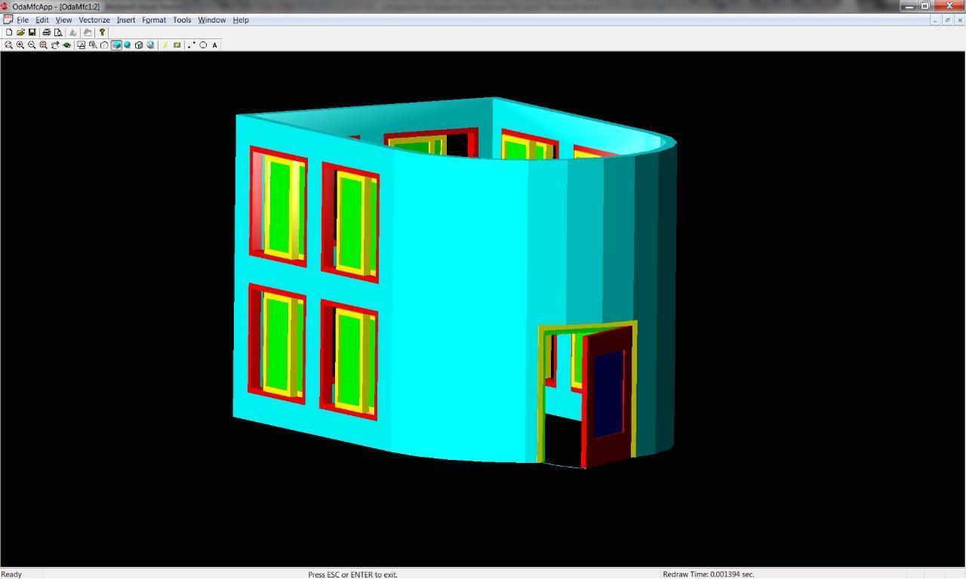966x579 pixels.
Task: Print the drawing using the printer icon
Action: point(46,32)
